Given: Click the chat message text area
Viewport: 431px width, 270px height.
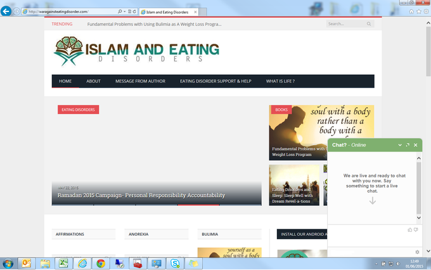Looking at the screenshot, I should [368, 236].
